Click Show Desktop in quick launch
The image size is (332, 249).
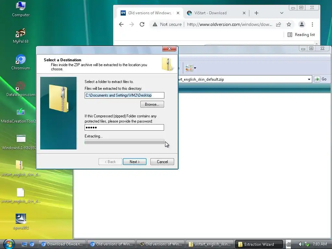pos(24,244)
